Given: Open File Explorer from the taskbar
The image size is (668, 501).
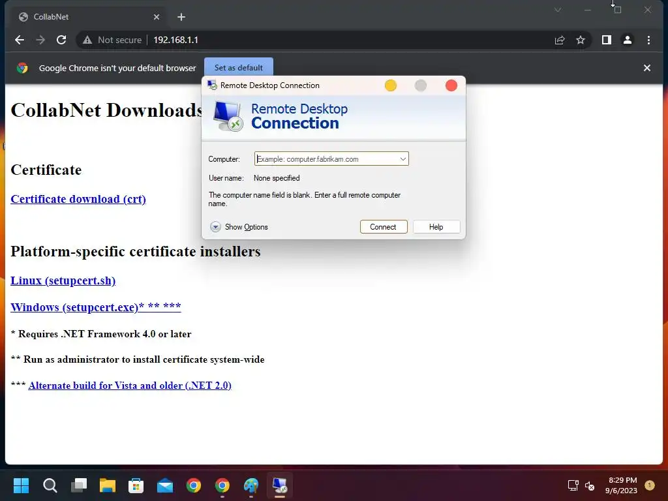Looking at the screenshot, I should tap(108, 485).
